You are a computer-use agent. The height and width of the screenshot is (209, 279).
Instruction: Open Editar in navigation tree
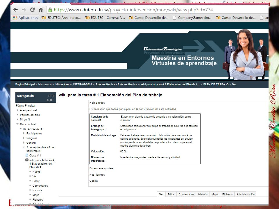point(36,181)
